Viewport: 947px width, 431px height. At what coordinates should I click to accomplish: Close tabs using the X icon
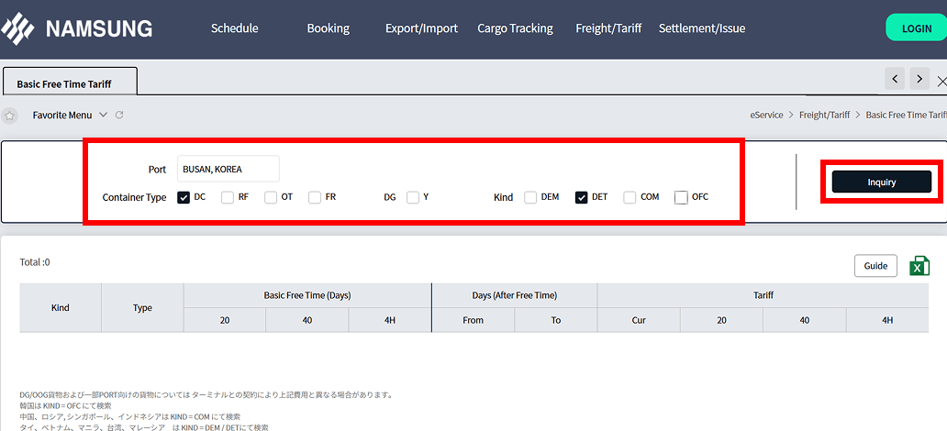(x=941, y=81)
